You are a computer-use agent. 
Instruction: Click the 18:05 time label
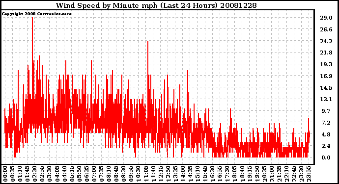(235, 174)
